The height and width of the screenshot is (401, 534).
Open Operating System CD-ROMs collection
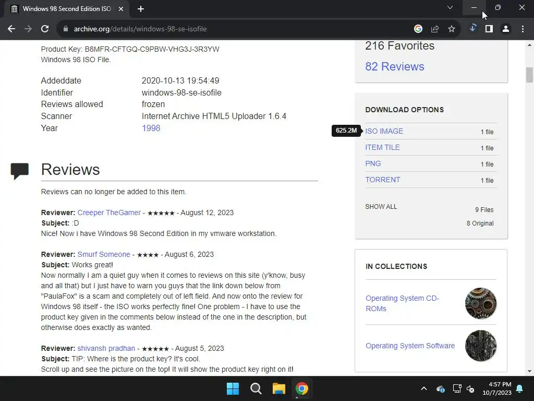coord(402,303)
